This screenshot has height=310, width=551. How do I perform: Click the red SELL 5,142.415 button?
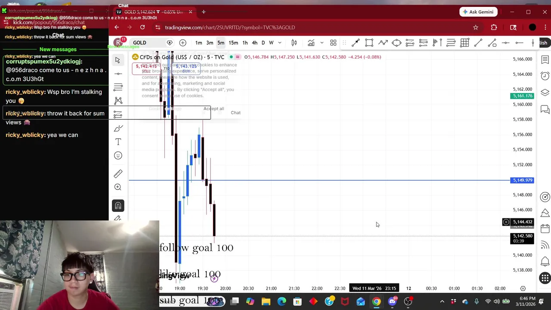[x=146, y=68]
